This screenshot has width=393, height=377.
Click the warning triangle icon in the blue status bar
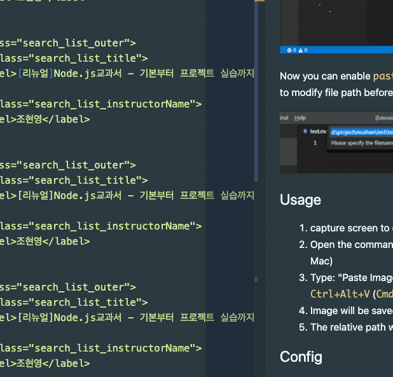point(300,50)
